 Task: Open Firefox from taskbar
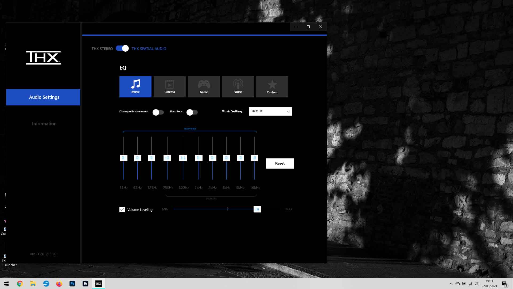pyautogui.click(x=59, y=284)
